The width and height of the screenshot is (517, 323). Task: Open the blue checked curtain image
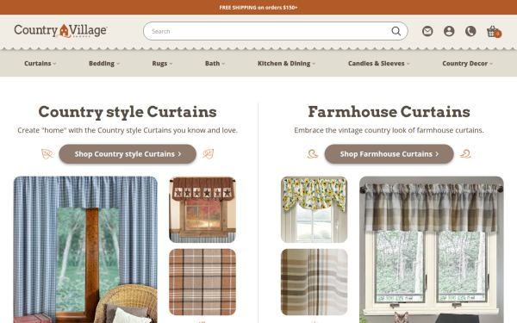[85, 250]
